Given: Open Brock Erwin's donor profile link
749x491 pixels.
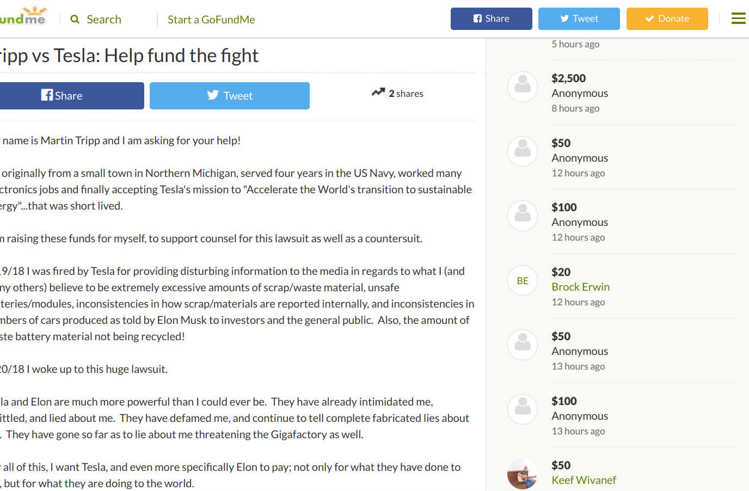Looking at the screenshot, I should click(580, 287).
